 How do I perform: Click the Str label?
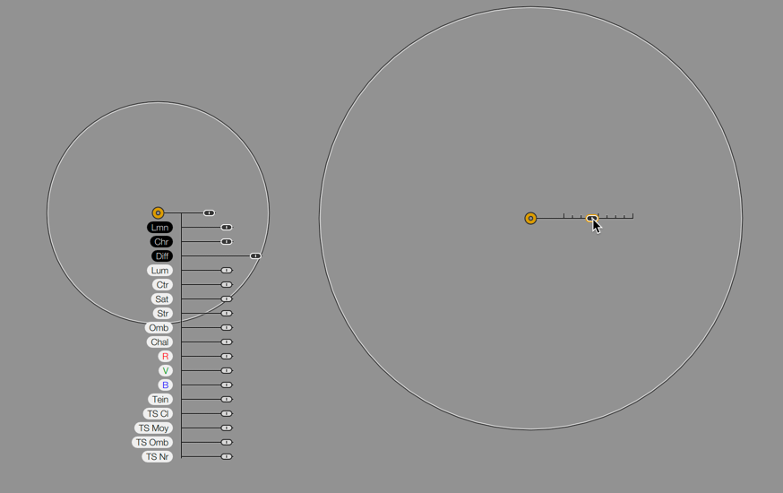coord(162,313)
